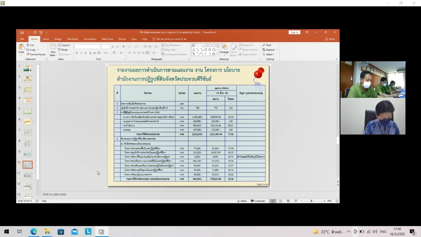Select slide 9 thumbnail
This screenshot has width=421, height=237.
pyautogui.click(x=28, y=154)
